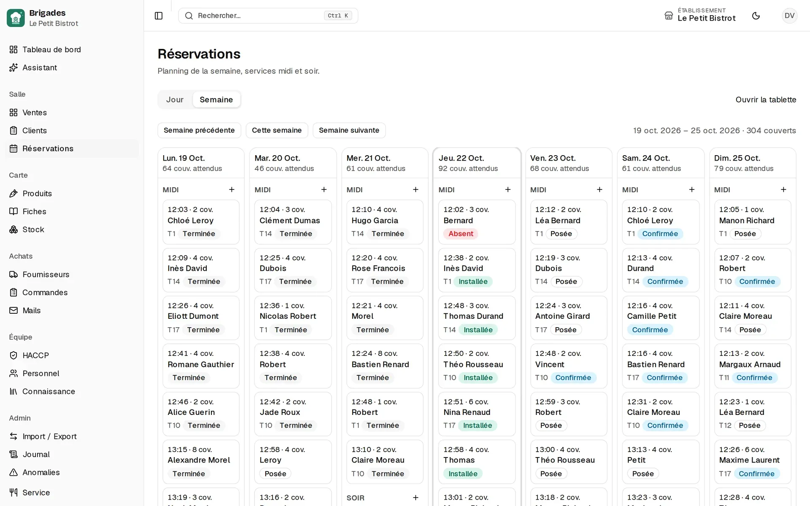
Task: Click Ouvrir la tablette
Action: [x=766, y=100]
